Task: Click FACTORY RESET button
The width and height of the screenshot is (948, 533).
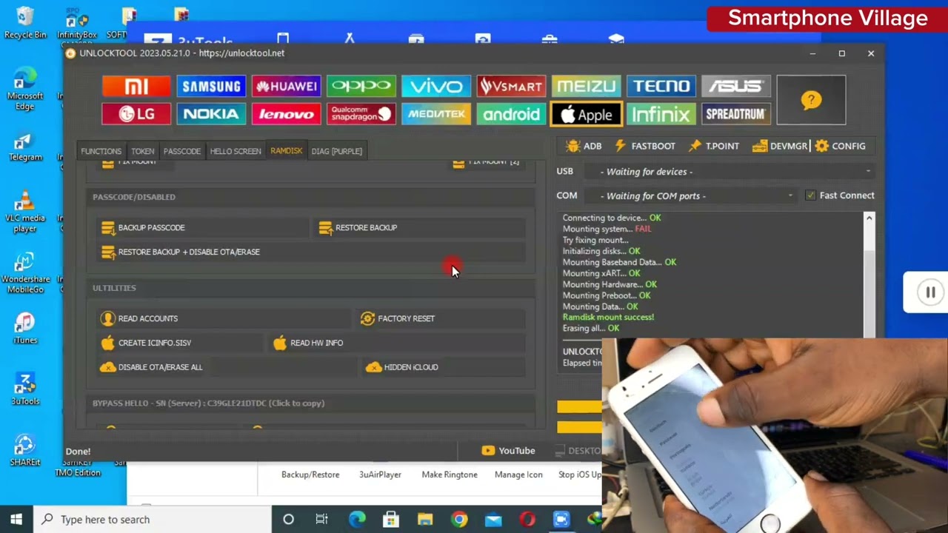Action: tap(441, 319)
